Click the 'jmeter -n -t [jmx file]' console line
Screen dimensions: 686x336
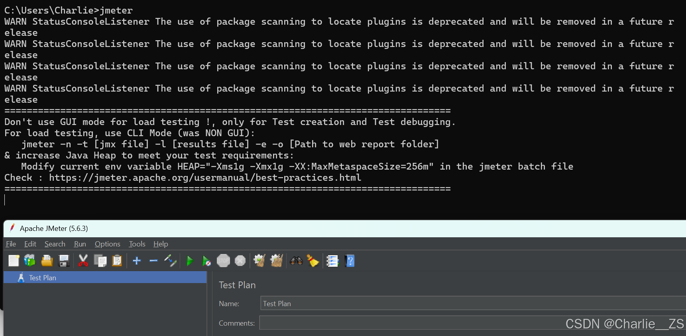pos(230,144)
